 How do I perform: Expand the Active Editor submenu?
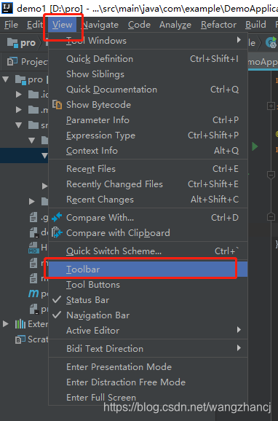pyautogui.click(x=148, y=331)
